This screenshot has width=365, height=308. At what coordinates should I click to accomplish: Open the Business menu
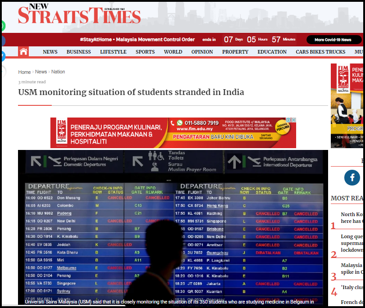coord(79,52)
